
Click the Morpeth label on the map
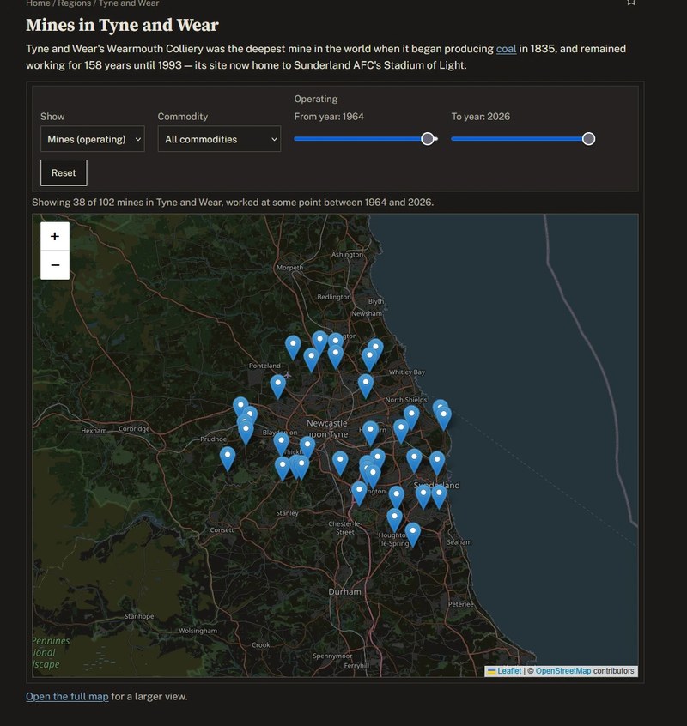click(x=289, y=268)
